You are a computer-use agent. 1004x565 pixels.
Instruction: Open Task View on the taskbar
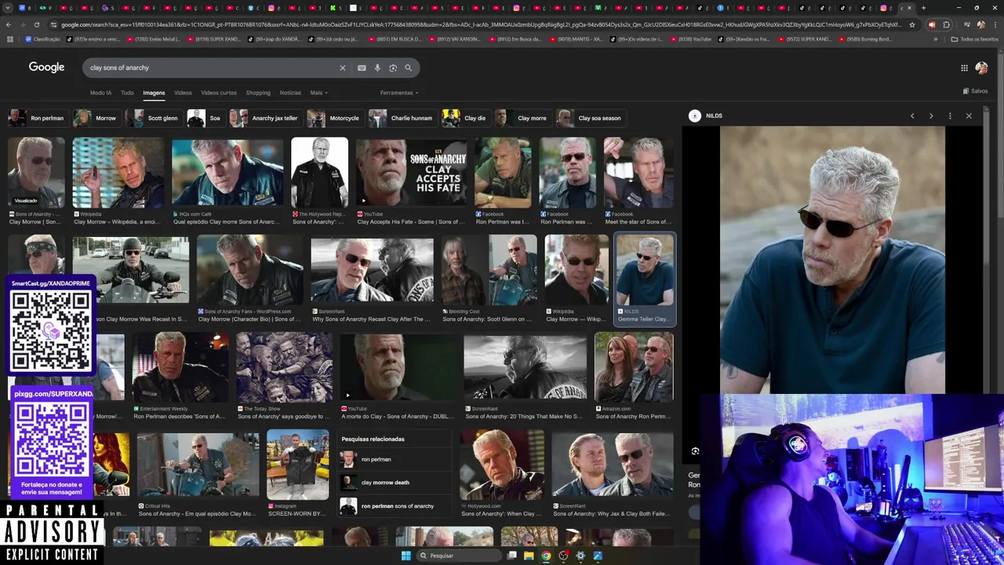(511, 556)
